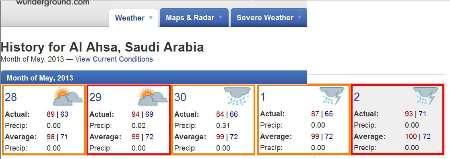Click the History for Al Ahsa heading

[x=102, y=47]
